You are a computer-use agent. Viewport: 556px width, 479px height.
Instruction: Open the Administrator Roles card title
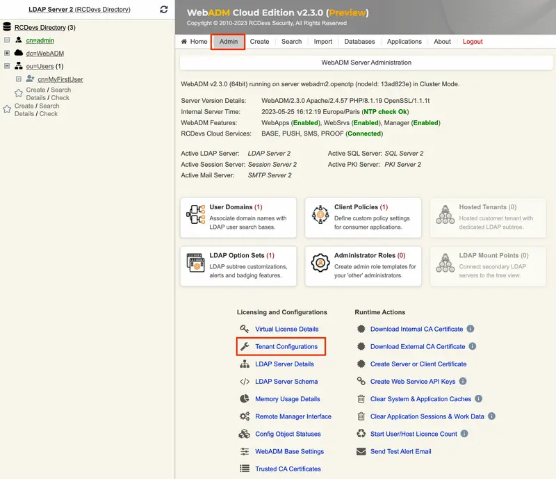(370, 255)
